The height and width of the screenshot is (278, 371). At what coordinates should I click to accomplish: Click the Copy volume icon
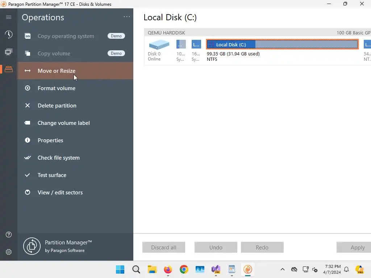[28, 54]
